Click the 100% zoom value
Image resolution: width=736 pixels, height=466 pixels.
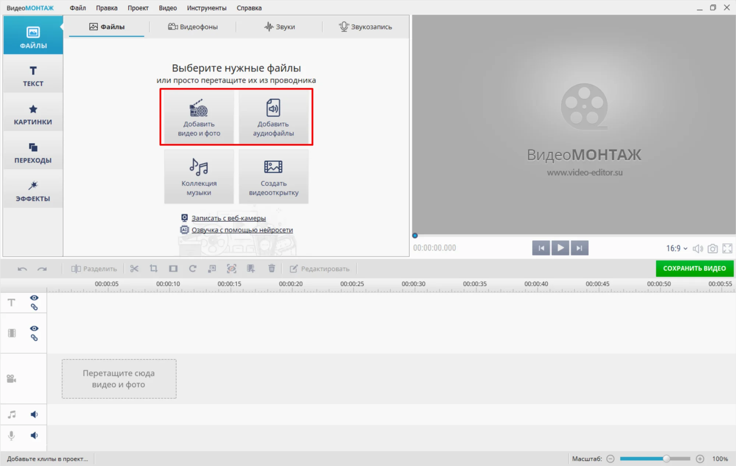[720, 459]
